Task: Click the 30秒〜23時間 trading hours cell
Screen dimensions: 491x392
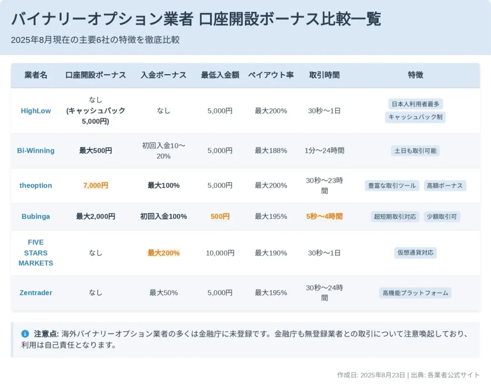Action: (x=325, y=185)
